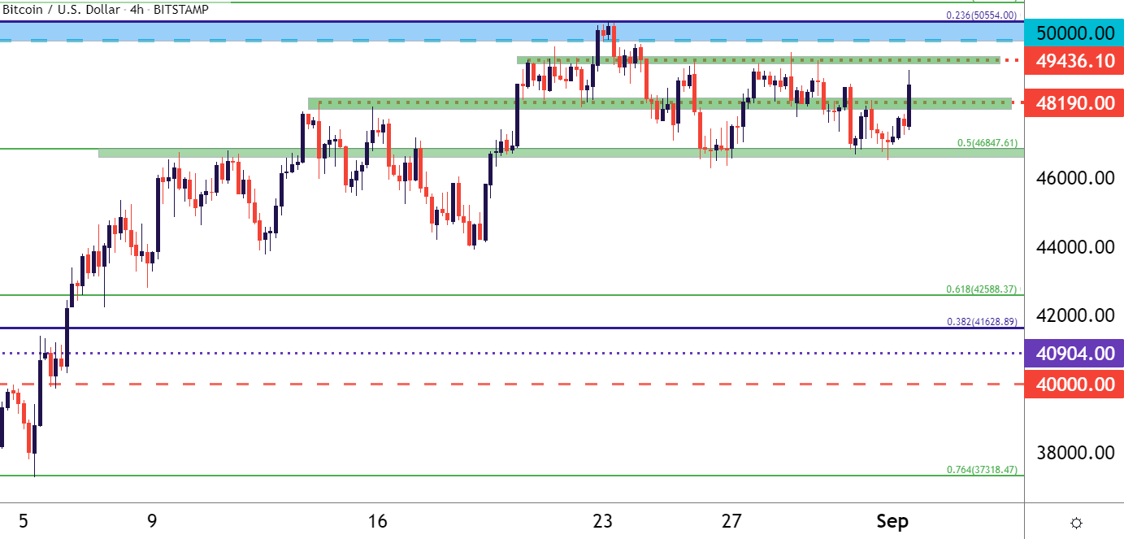Click the date label 23 on time axis
The width and height of the screenshot is (1124, 539).
click(x=602, y=521)
